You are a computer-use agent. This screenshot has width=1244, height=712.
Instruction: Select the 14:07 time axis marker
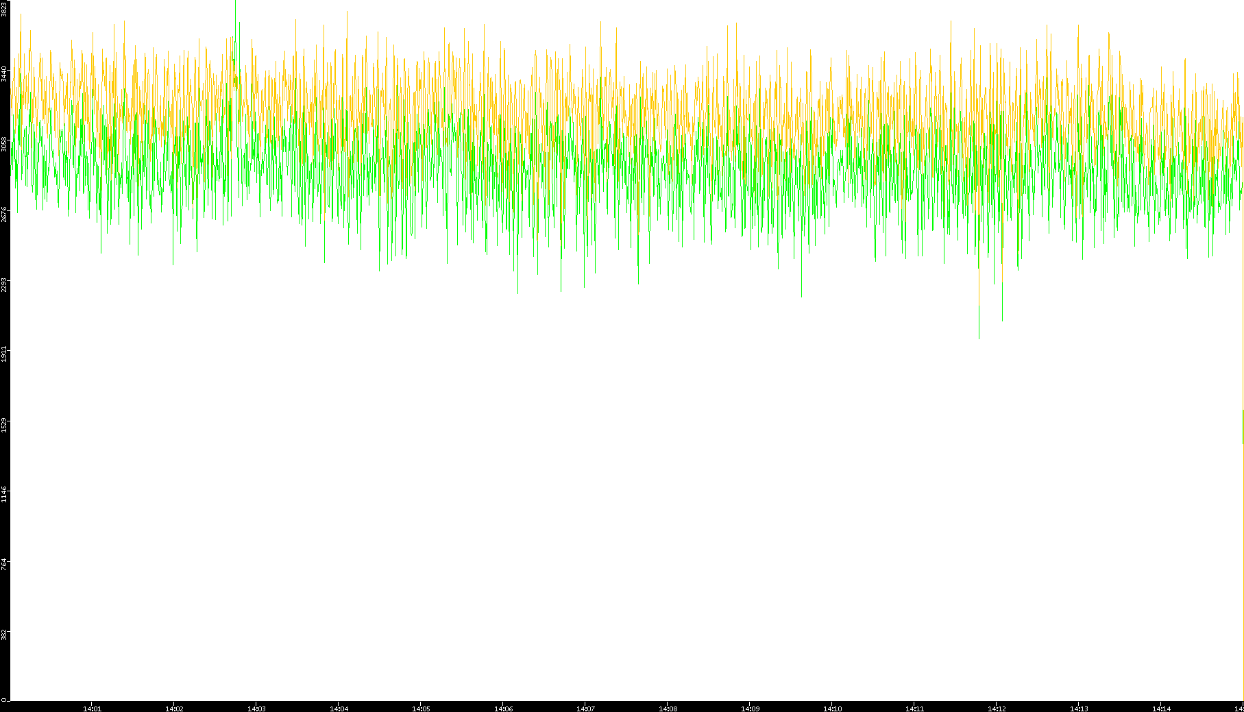(585, 709)
